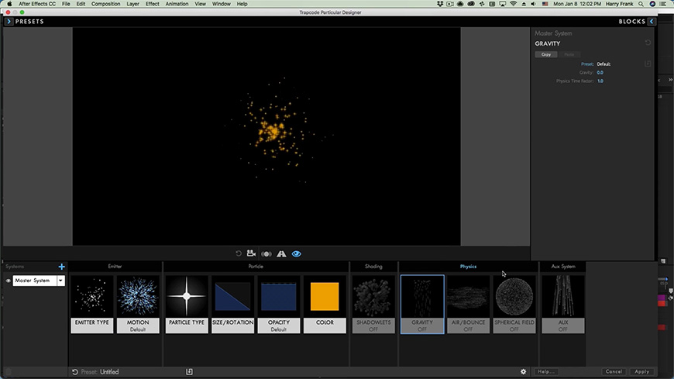The width and height of the screenshot is (674, 379).
Task: Toggle the motion blur icon below preview
Action: pos(267,253)
